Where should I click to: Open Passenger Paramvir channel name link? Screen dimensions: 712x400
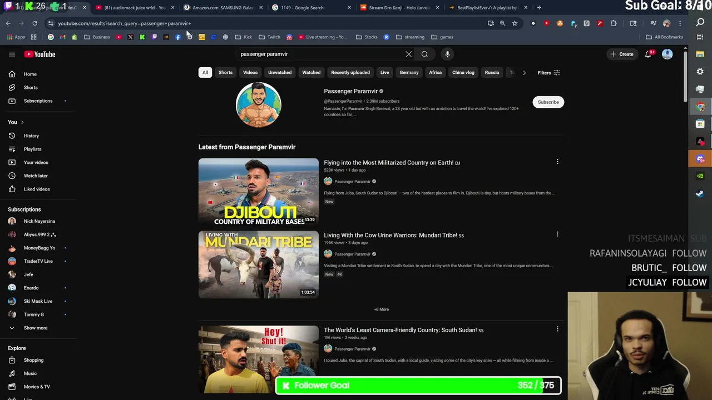351,91
